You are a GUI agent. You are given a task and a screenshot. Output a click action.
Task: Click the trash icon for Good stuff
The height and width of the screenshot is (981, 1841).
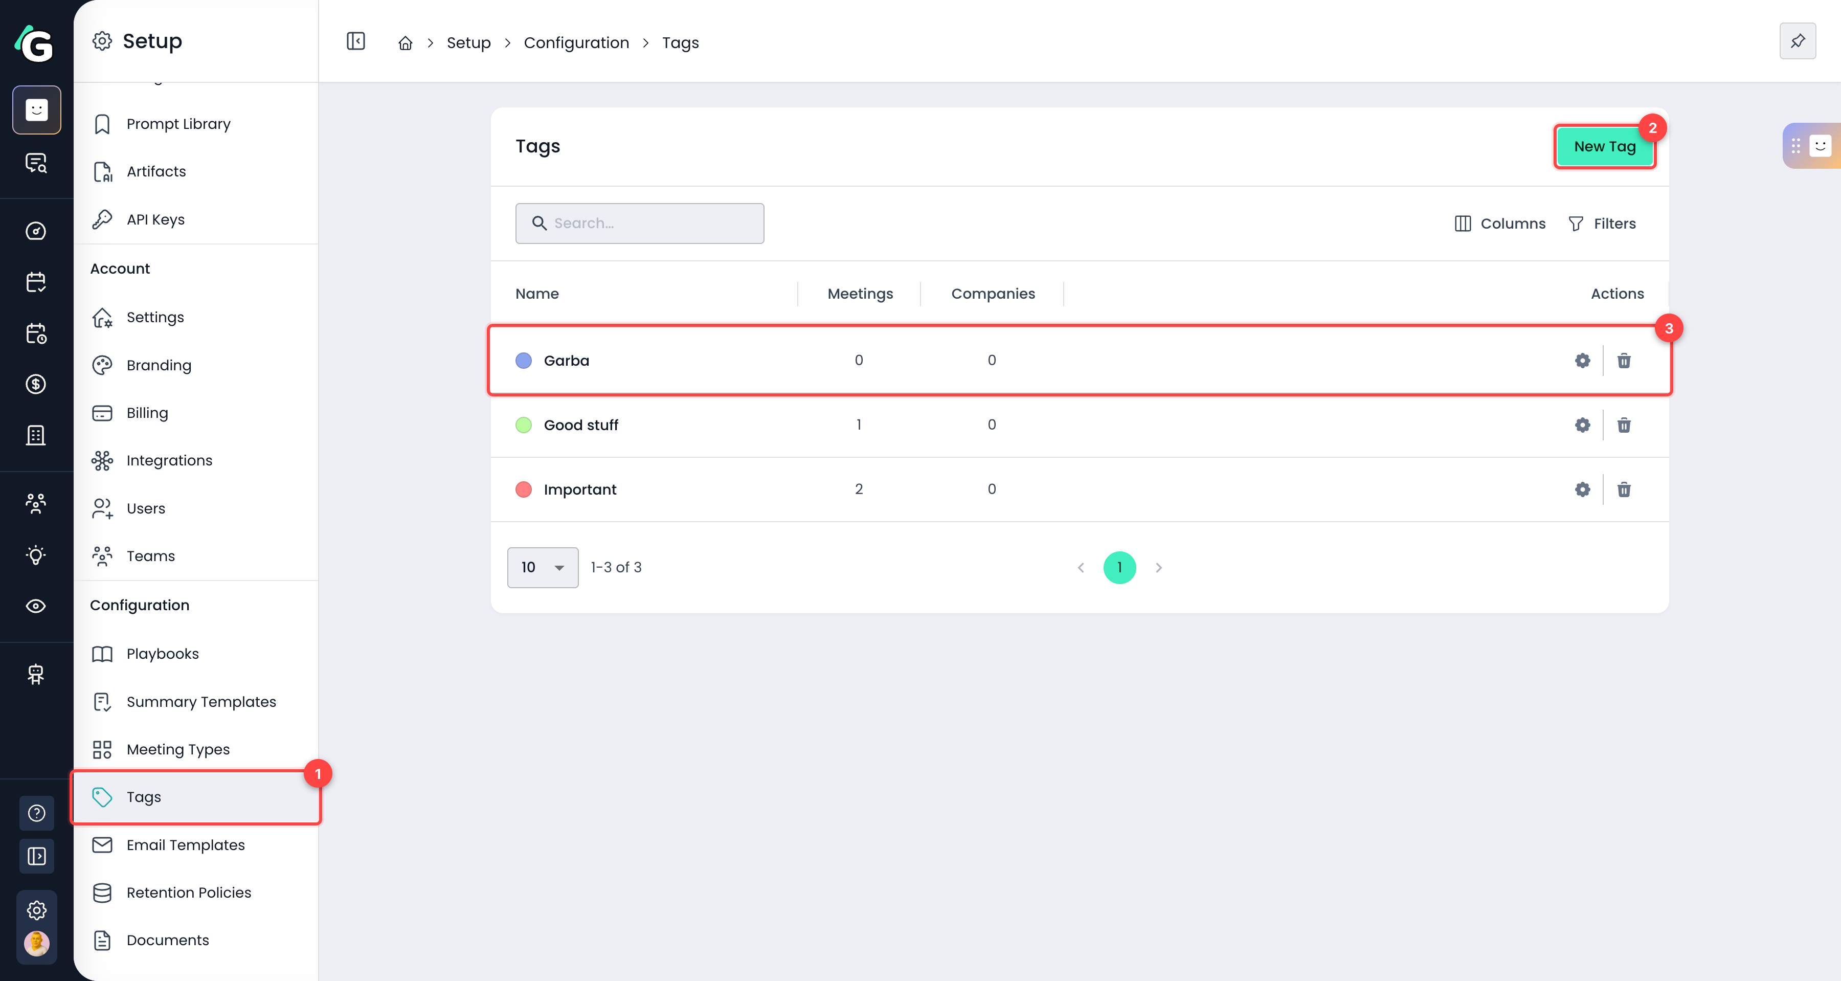[1624, 425]
